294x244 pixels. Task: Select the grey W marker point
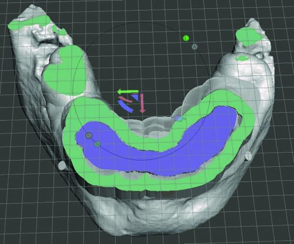pos(195,47)
